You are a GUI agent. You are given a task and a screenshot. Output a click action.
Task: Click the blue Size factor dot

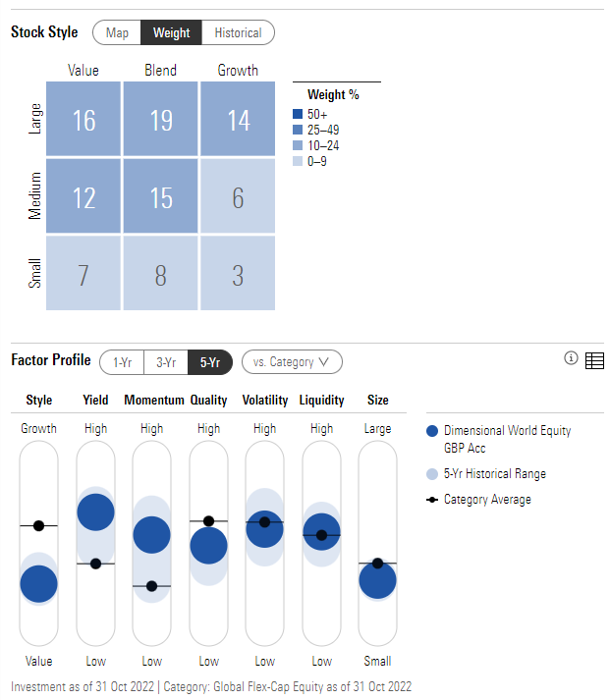tap(378, 580)
